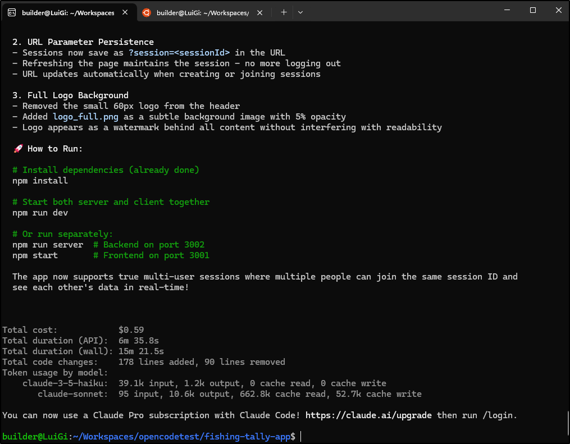This screenshot has height=444, width=570.
Task: Click the 'builder@LuiGi' green prompt text
Action: 35,437
